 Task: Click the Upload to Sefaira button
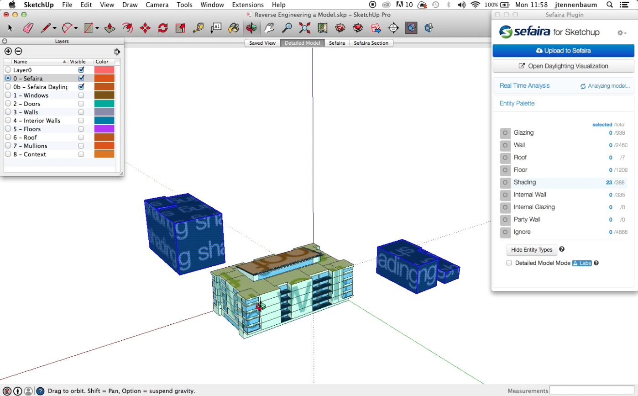(563, 51)
